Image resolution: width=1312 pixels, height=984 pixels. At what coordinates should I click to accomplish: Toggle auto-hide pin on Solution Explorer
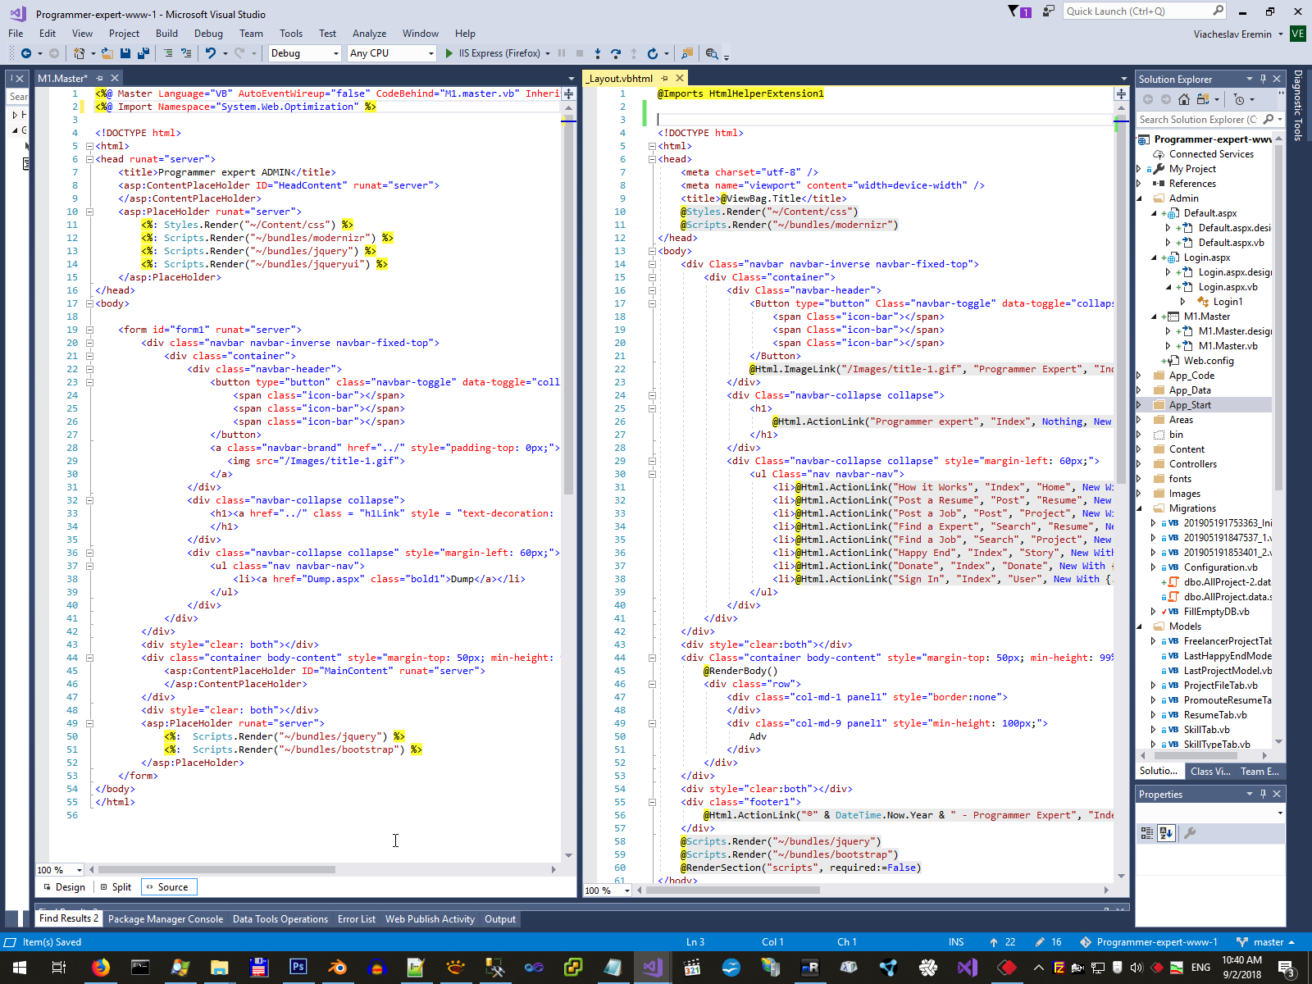click(1263, 79)
